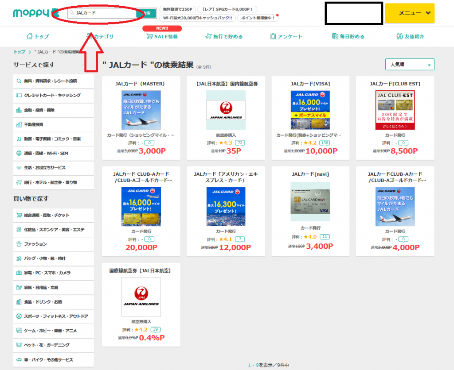Click the icon for ゲーム・ホビー・楽器・アニメ
The width and height of the screenshot is (454, 370).
[x=19, y=331]
